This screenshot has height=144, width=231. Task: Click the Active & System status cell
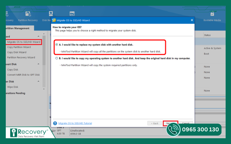[213, 48]
